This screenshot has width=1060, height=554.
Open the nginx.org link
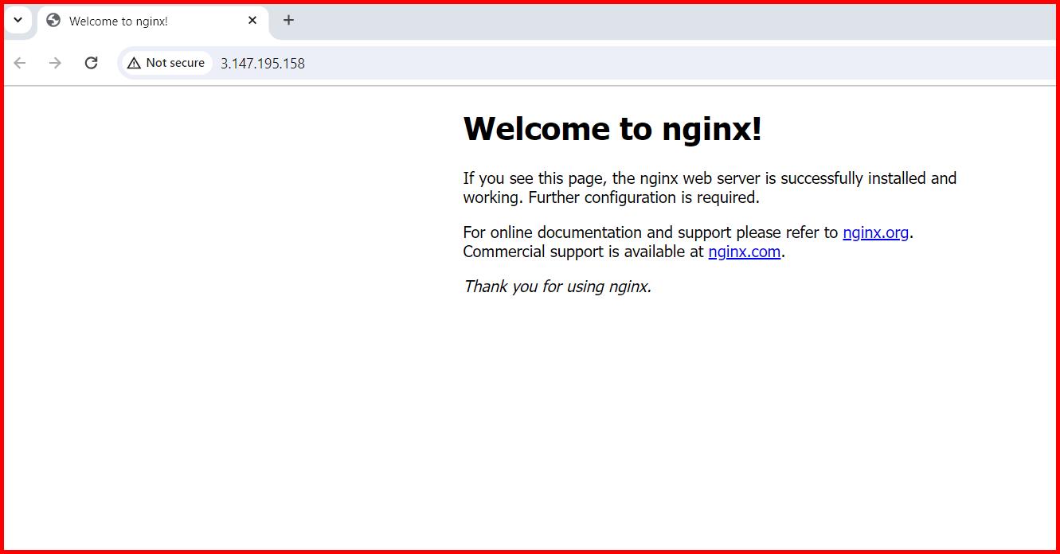[875, 232]
